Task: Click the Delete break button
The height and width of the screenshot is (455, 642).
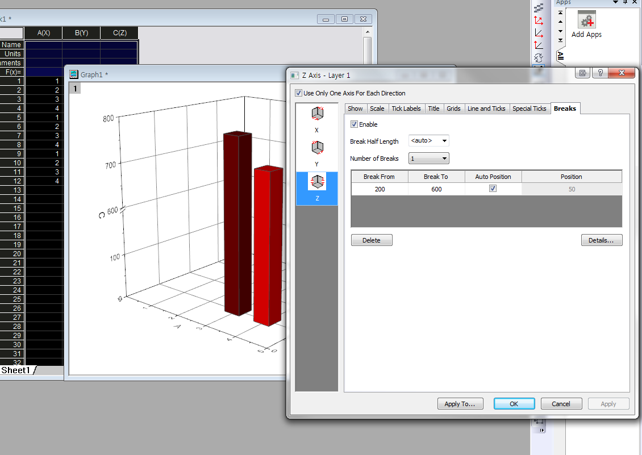Action: (x=372, y=240)
